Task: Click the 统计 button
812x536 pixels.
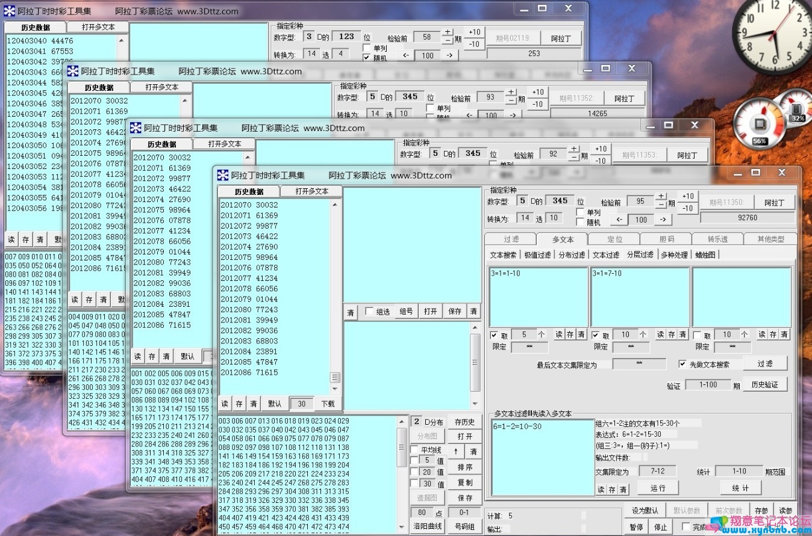Action: click(741, 488)
